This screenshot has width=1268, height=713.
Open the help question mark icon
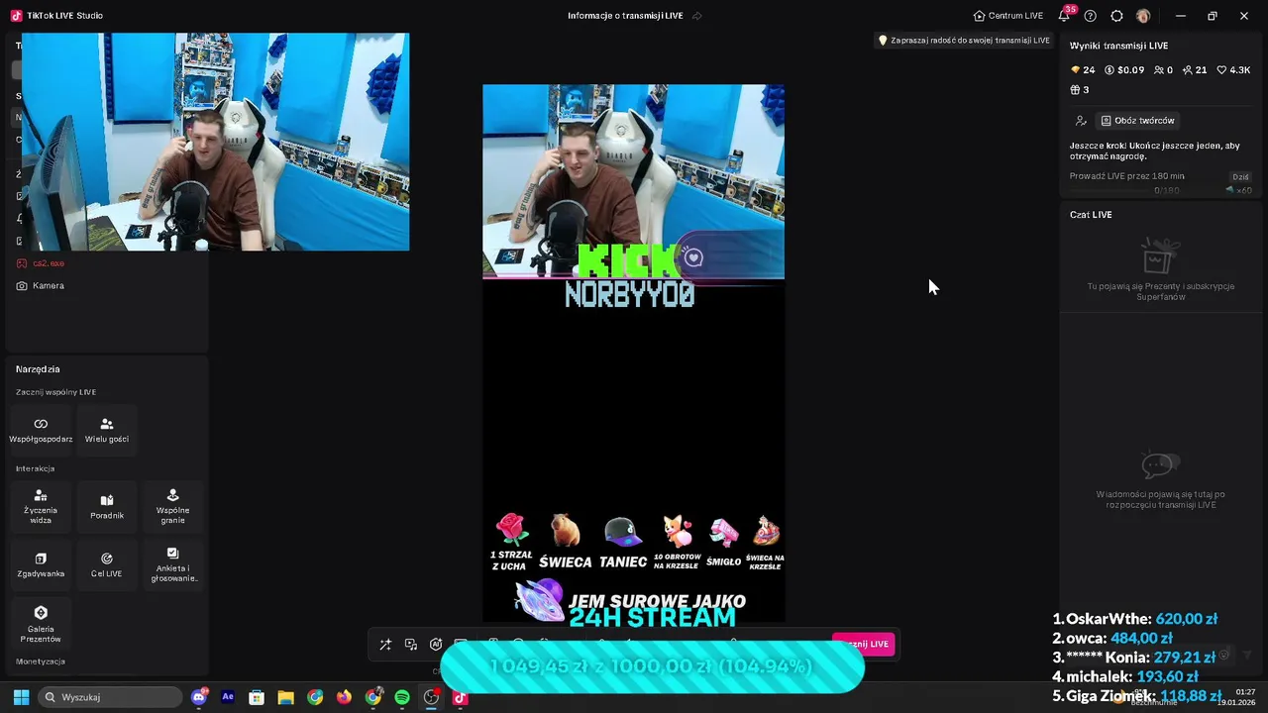(1090, 16)
